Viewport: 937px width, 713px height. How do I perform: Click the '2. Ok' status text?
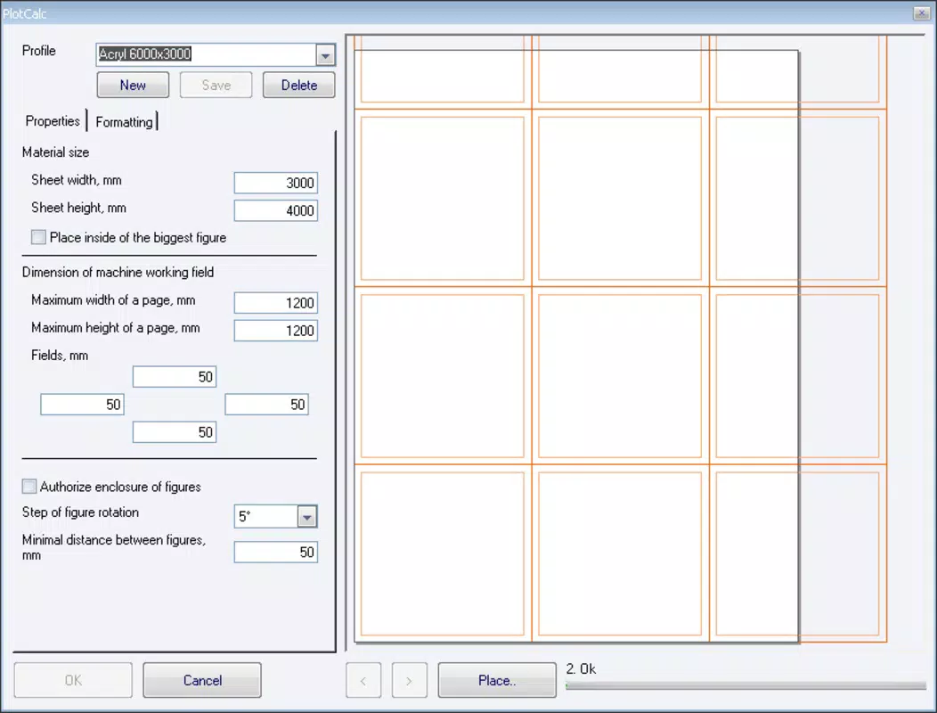coord(581,668)
